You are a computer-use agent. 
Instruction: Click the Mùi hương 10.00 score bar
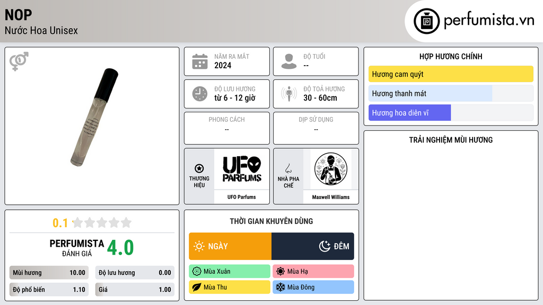click(49, 273)
